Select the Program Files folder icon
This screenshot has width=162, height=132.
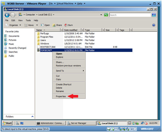(38, 37)
